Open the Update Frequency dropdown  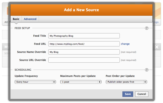pyautogui.click(x=35, y=82)
